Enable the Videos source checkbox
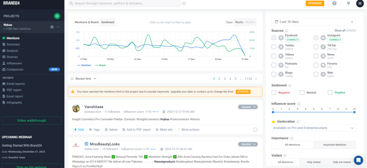Screen dimensions: 367x168 [273, 56]
